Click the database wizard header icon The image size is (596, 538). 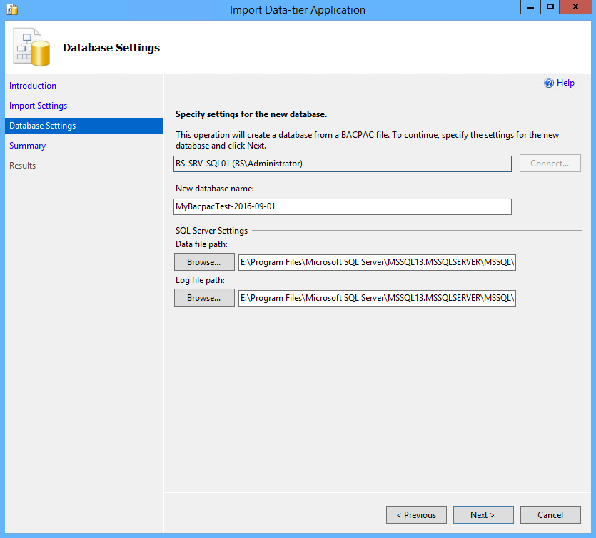tap(31, 47)
